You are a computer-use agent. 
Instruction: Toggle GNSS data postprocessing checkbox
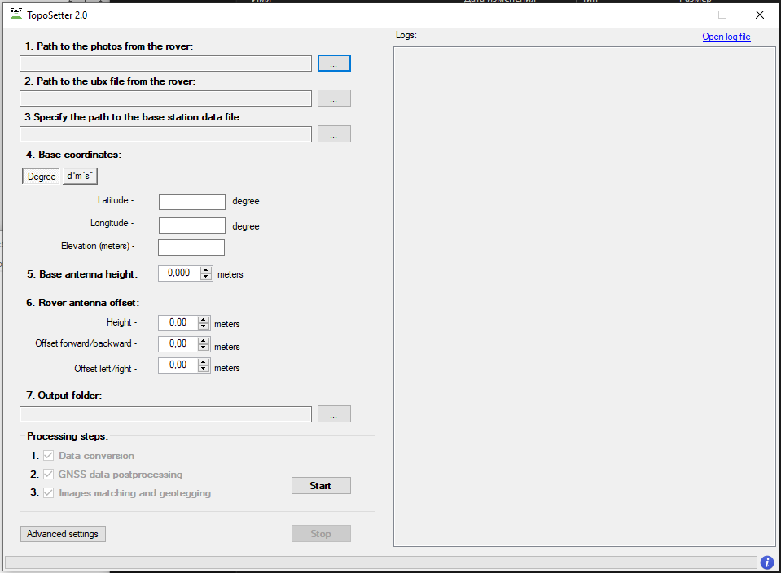48,475
